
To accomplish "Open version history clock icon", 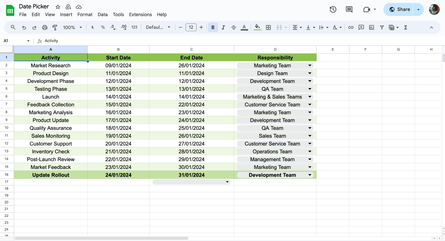I will [333, 9].
